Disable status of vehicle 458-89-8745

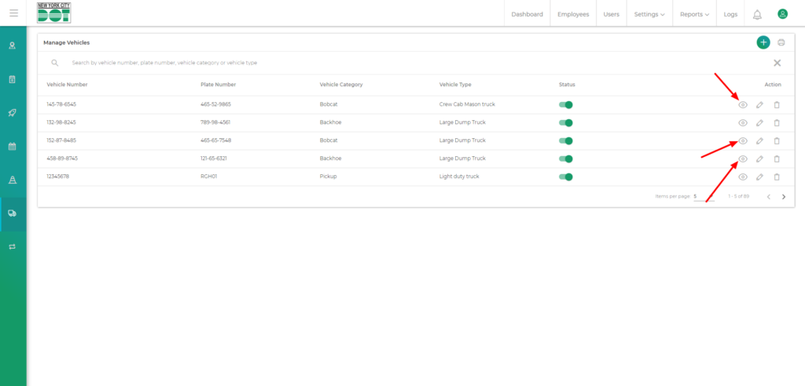tap(566, 158)
